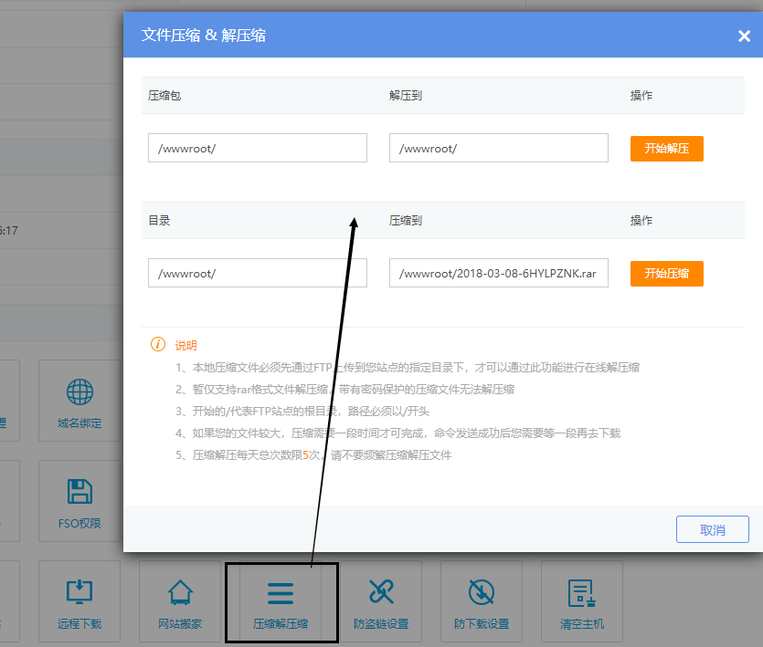The image size is (763, 647).
Task: Click the 远程下载 download icon
Action: (x=79, y=592)
